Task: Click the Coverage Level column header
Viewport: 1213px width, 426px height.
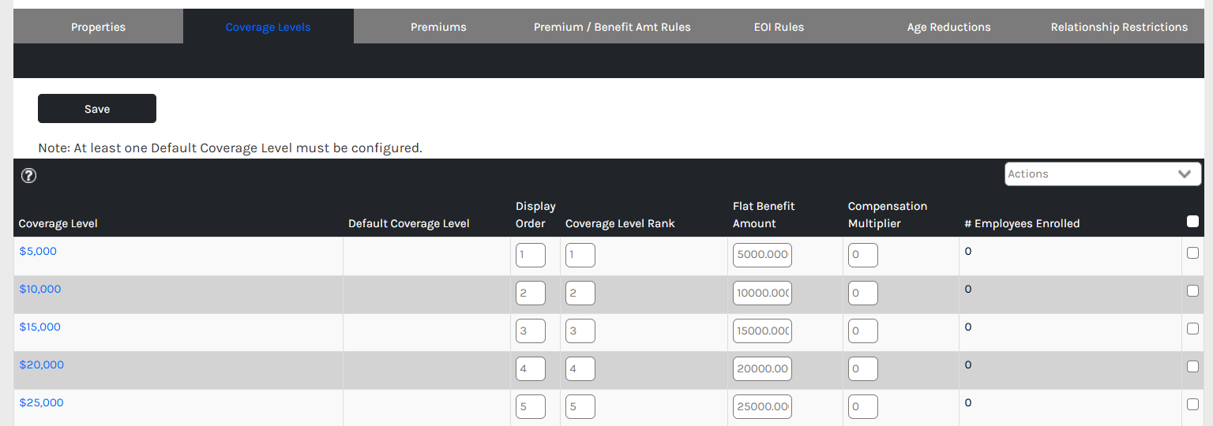Action: (x=58, y=224)
